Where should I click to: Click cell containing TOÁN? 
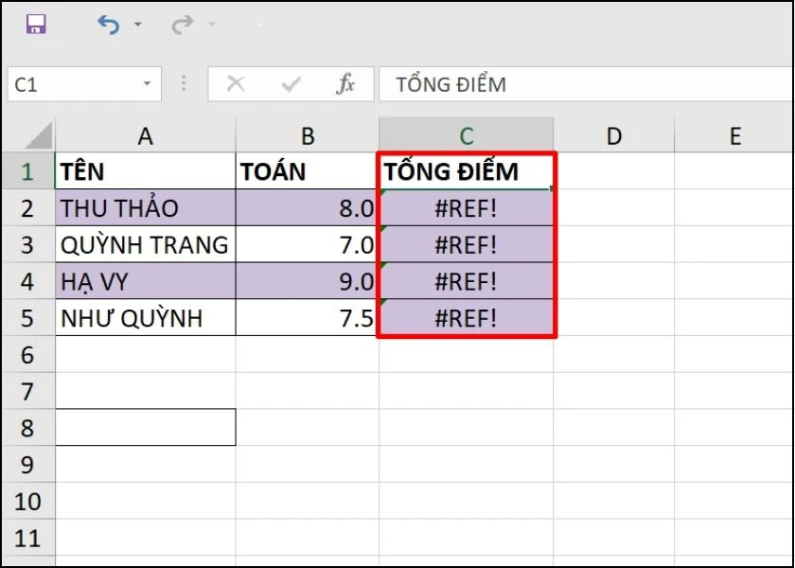point(308,171)
